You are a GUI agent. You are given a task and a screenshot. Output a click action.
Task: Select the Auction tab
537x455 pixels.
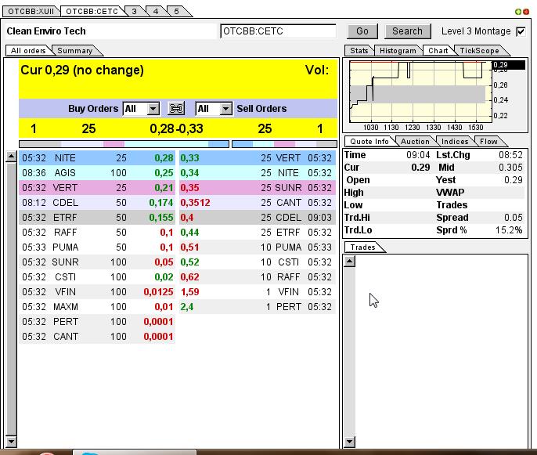coord(415,142)
